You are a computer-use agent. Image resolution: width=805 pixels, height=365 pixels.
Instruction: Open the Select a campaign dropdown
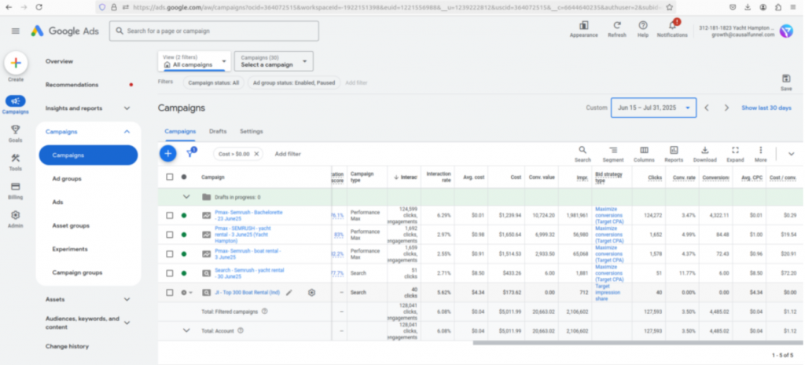point(273,61)
